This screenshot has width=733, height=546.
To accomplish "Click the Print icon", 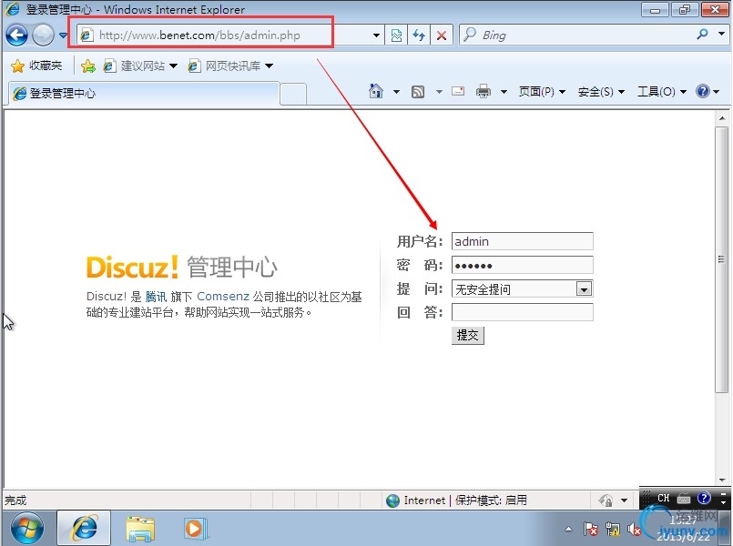I will point(484,91).
